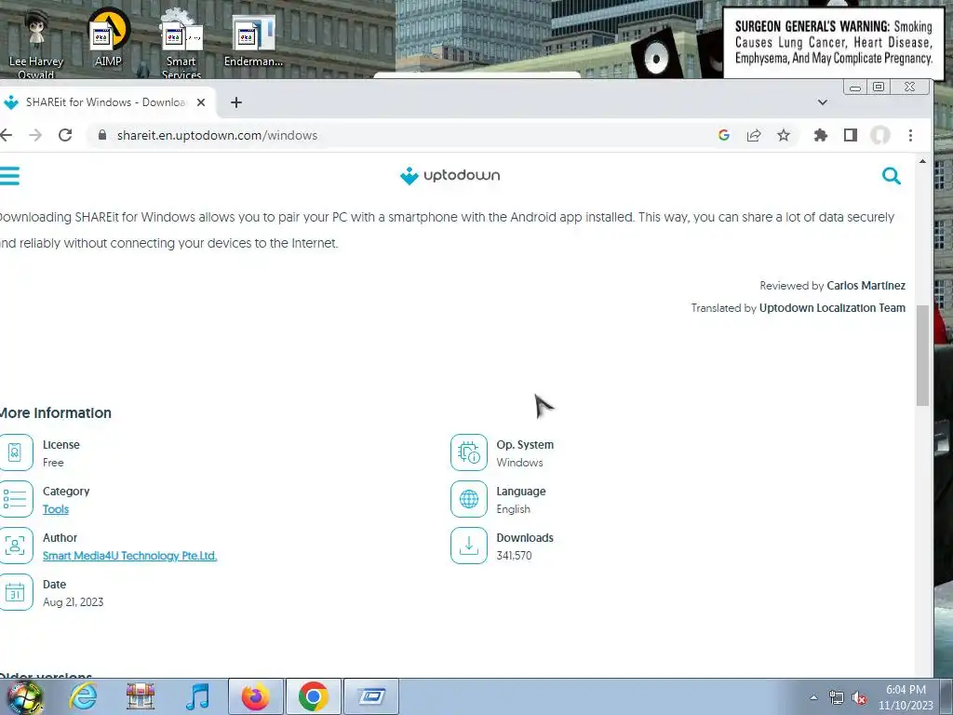The image size is (953, 715).
Task: Launch Internet Explorer from the taskbar
Action: (83, 696)
